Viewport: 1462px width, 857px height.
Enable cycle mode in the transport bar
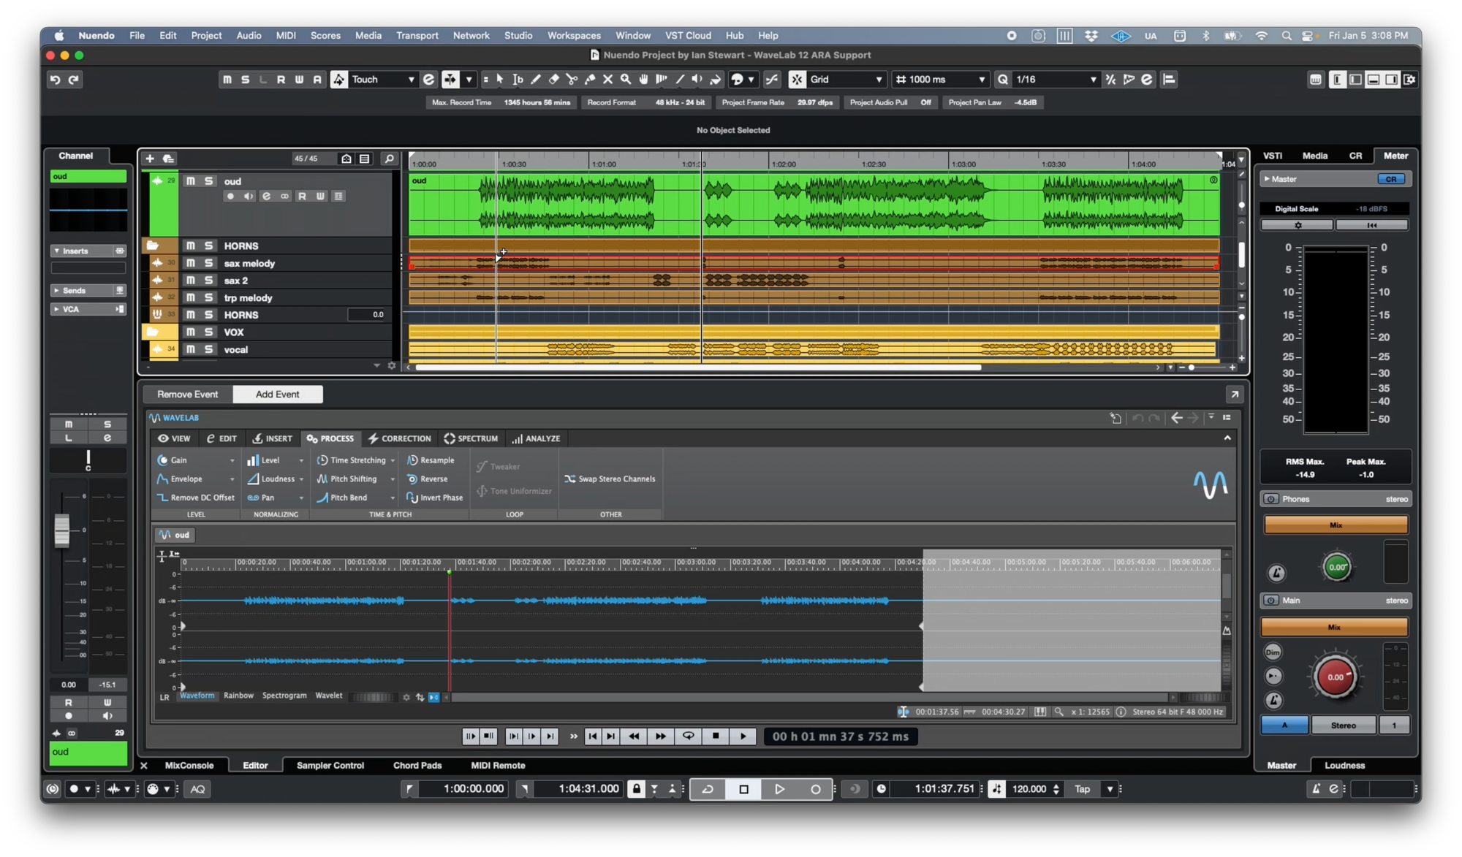point(708,789)
